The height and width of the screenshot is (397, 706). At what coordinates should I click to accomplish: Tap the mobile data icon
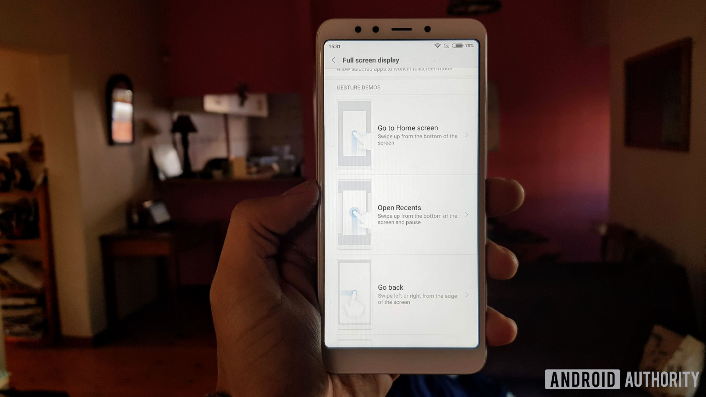[x=446, y=45]
